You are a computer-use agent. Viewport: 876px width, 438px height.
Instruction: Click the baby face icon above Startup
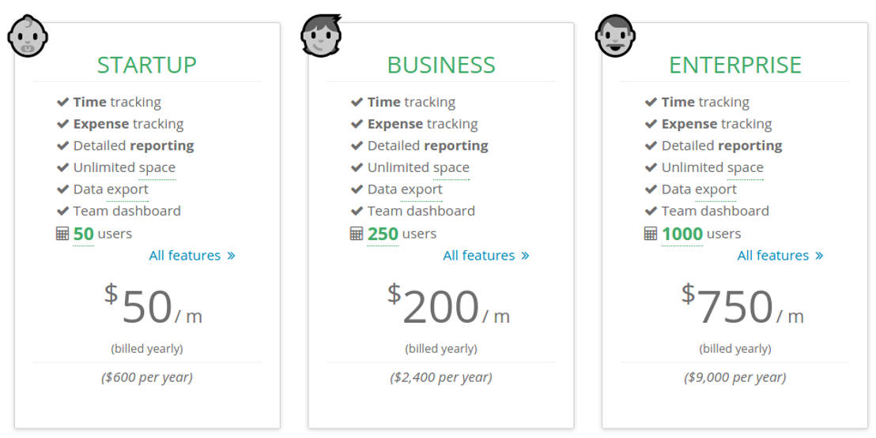28,36
